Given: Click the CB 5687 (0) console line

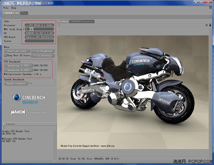Looking at the screenshot, I should 9,141.
